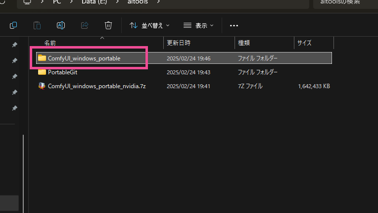Click the Rename toolbar icon
The image size is (378, 213).
tap(61, 25)
